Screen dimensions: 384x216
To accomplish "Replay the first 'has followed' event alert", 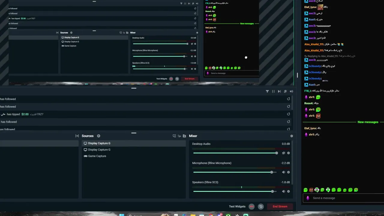I will 288,99.
